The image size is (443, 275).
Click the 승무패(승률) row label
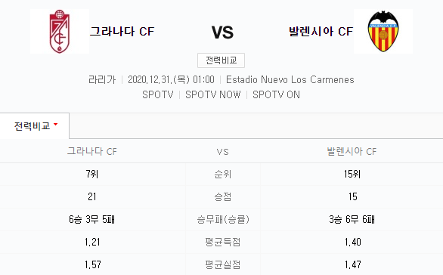[223, 219]
